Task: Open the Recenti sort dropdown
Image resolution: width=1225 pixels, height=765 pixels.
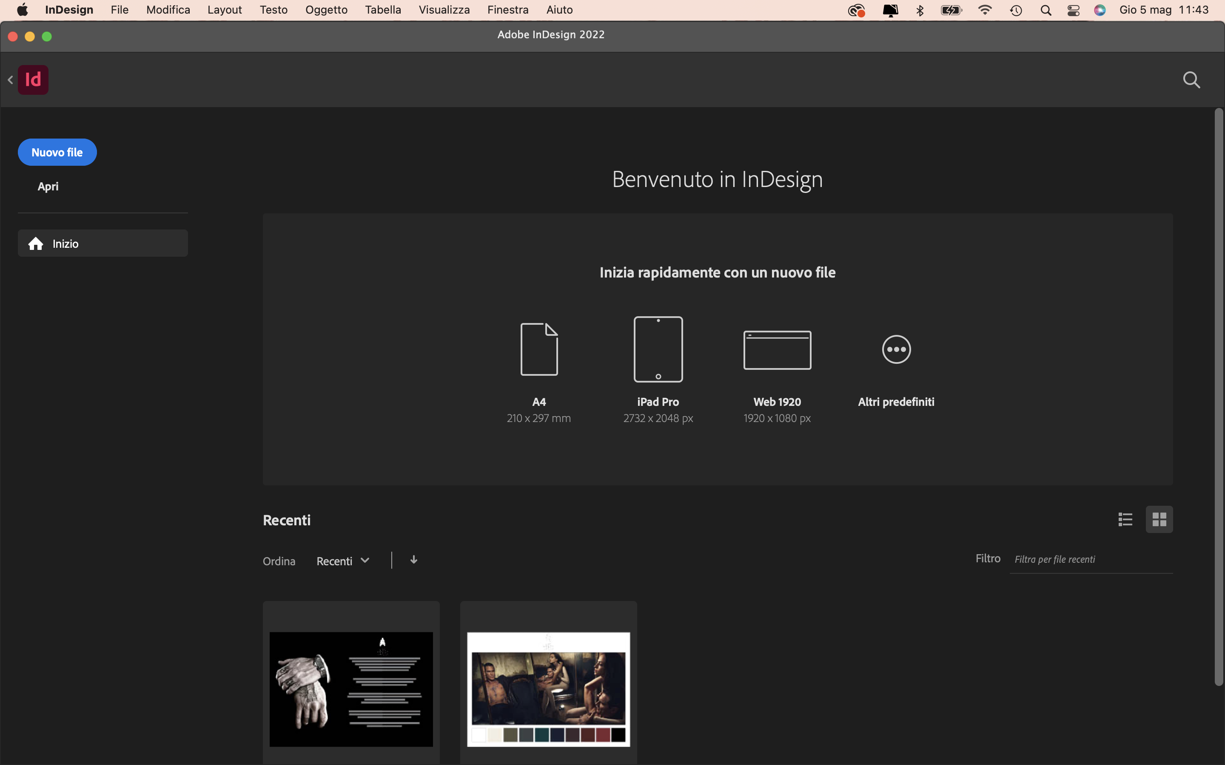Action: click(343, 561)
